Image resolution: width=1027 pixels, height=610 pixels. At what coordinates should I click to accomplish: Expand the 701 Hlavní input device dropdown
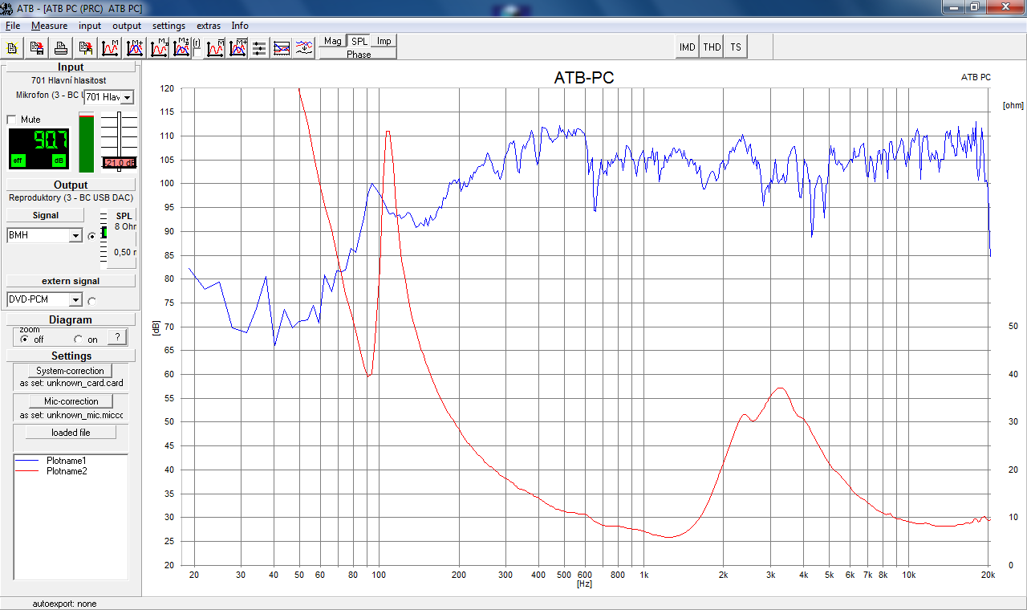127,97
